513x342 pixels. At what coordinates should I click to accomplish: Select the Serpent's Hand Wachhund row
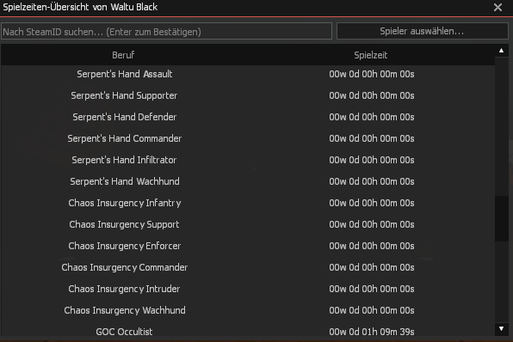coord(248,181)
